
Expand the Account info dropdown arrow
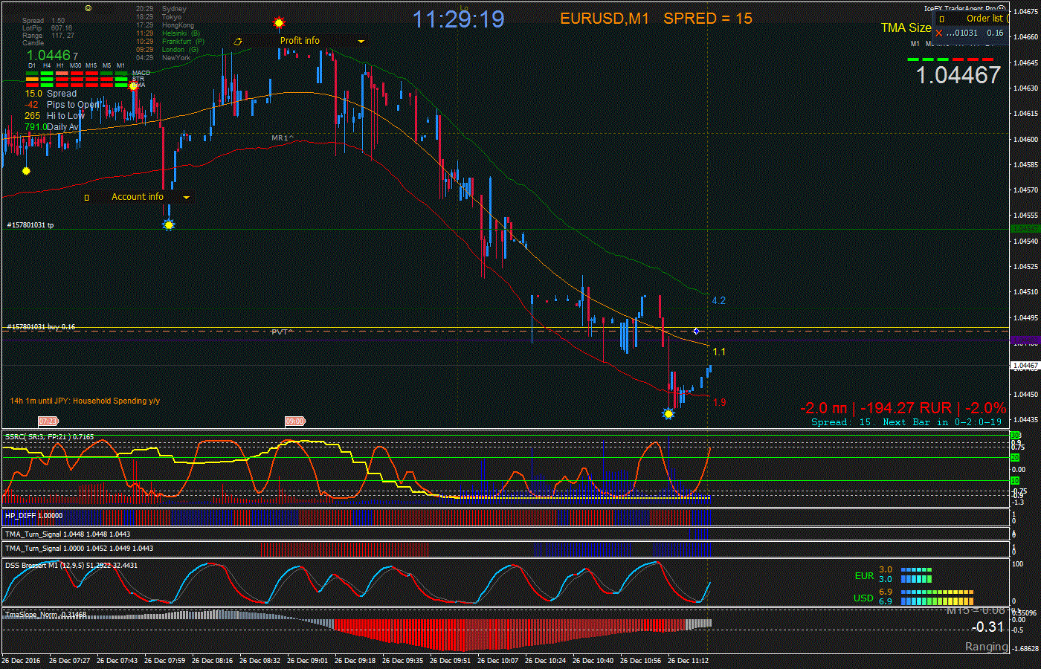point(186,198)
